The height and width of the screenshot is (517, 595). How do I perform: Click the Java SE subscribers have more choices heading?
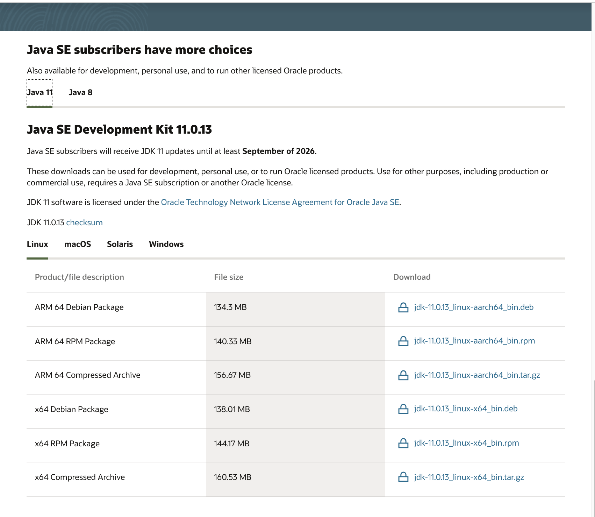(139, 50)
